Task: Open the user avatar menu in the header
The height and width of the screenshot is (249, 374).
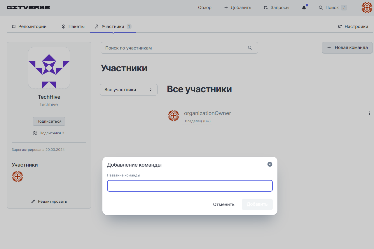Action: click(x=367, y=8)
